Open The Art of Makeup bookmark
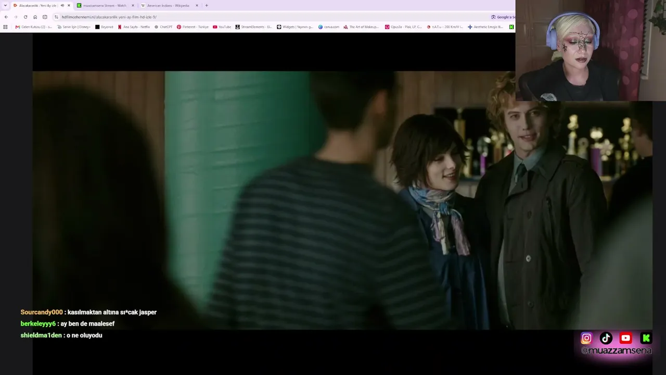The height and width of the screenshot is (375, 666). pyautogui.click(x=362, y=27)
